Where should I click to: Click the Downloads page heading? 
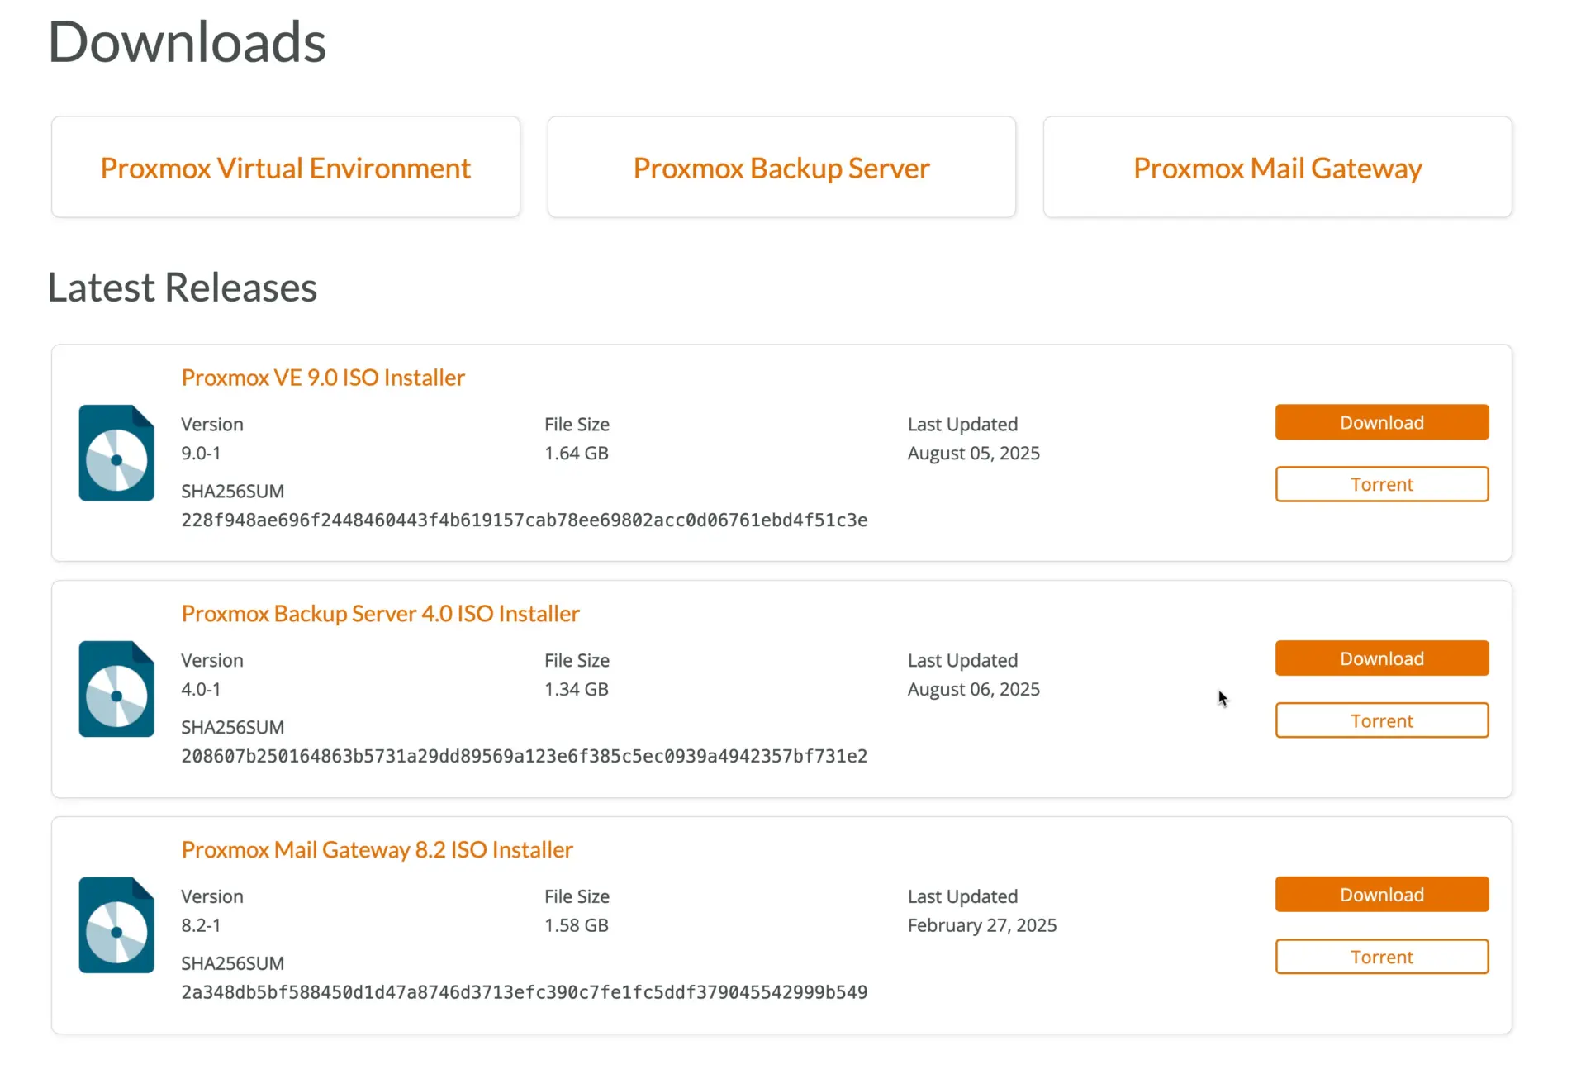[x=187, y=41]
